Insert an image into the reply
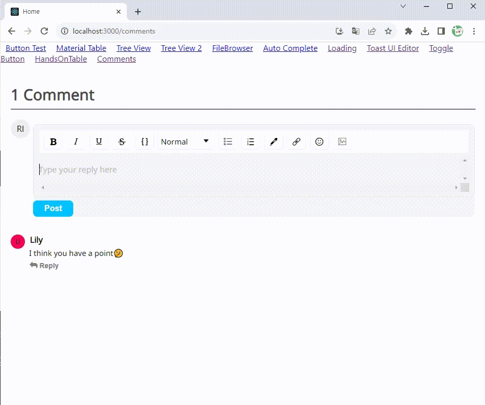 (x=343, y=142)
